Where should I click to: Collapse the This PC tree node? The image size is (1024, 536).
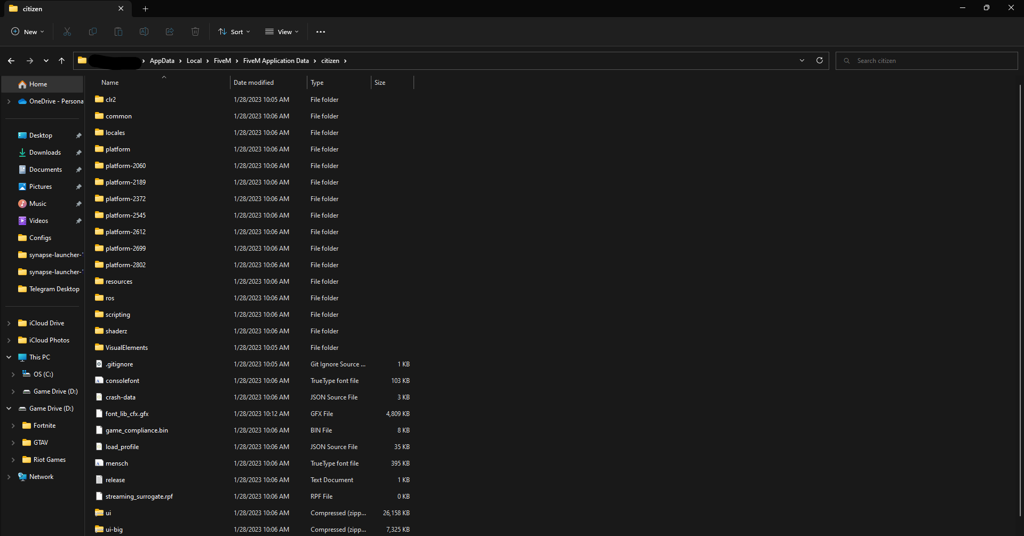9,357
